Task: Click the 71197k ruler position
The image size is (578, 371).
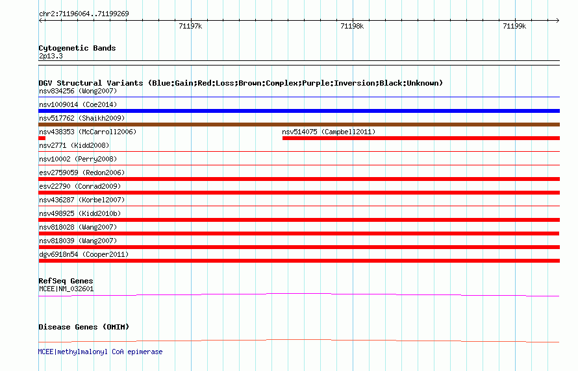Action: (190, 26)
